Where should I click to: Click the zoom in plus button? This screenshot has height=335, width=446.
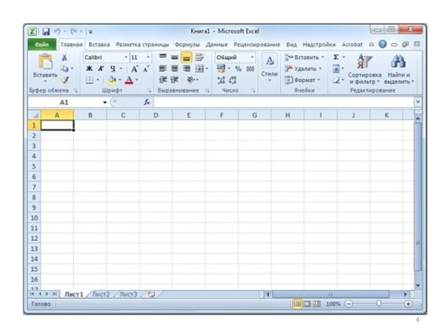(x=408, y=304)
